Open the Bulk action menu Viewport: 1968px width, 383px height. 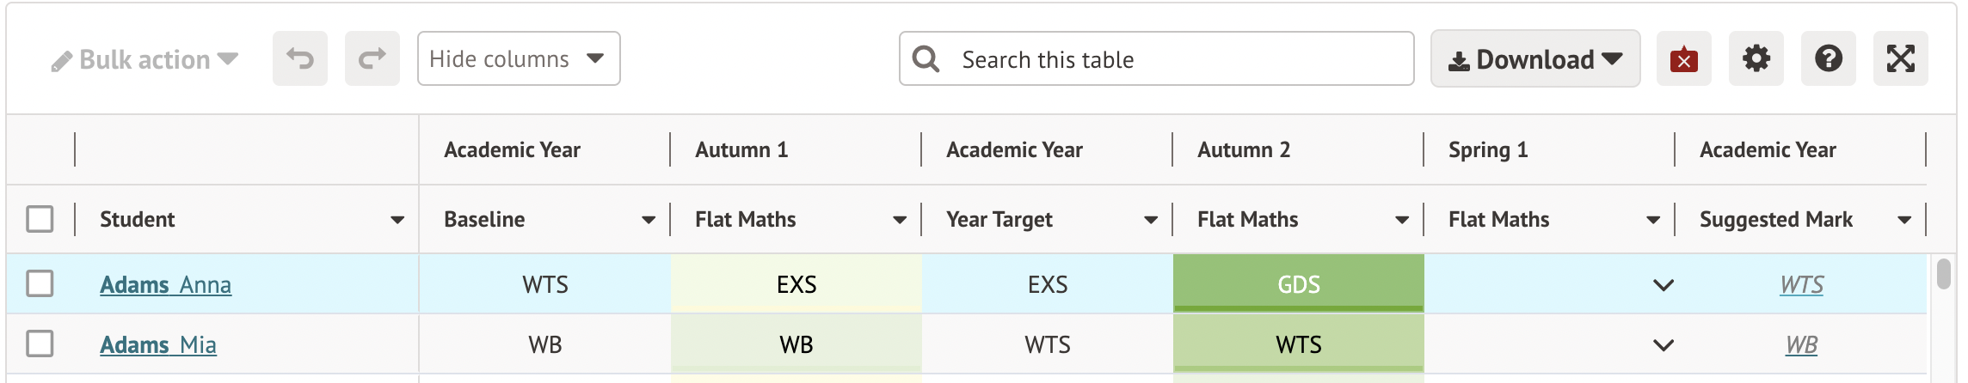(x=145, y=59)
